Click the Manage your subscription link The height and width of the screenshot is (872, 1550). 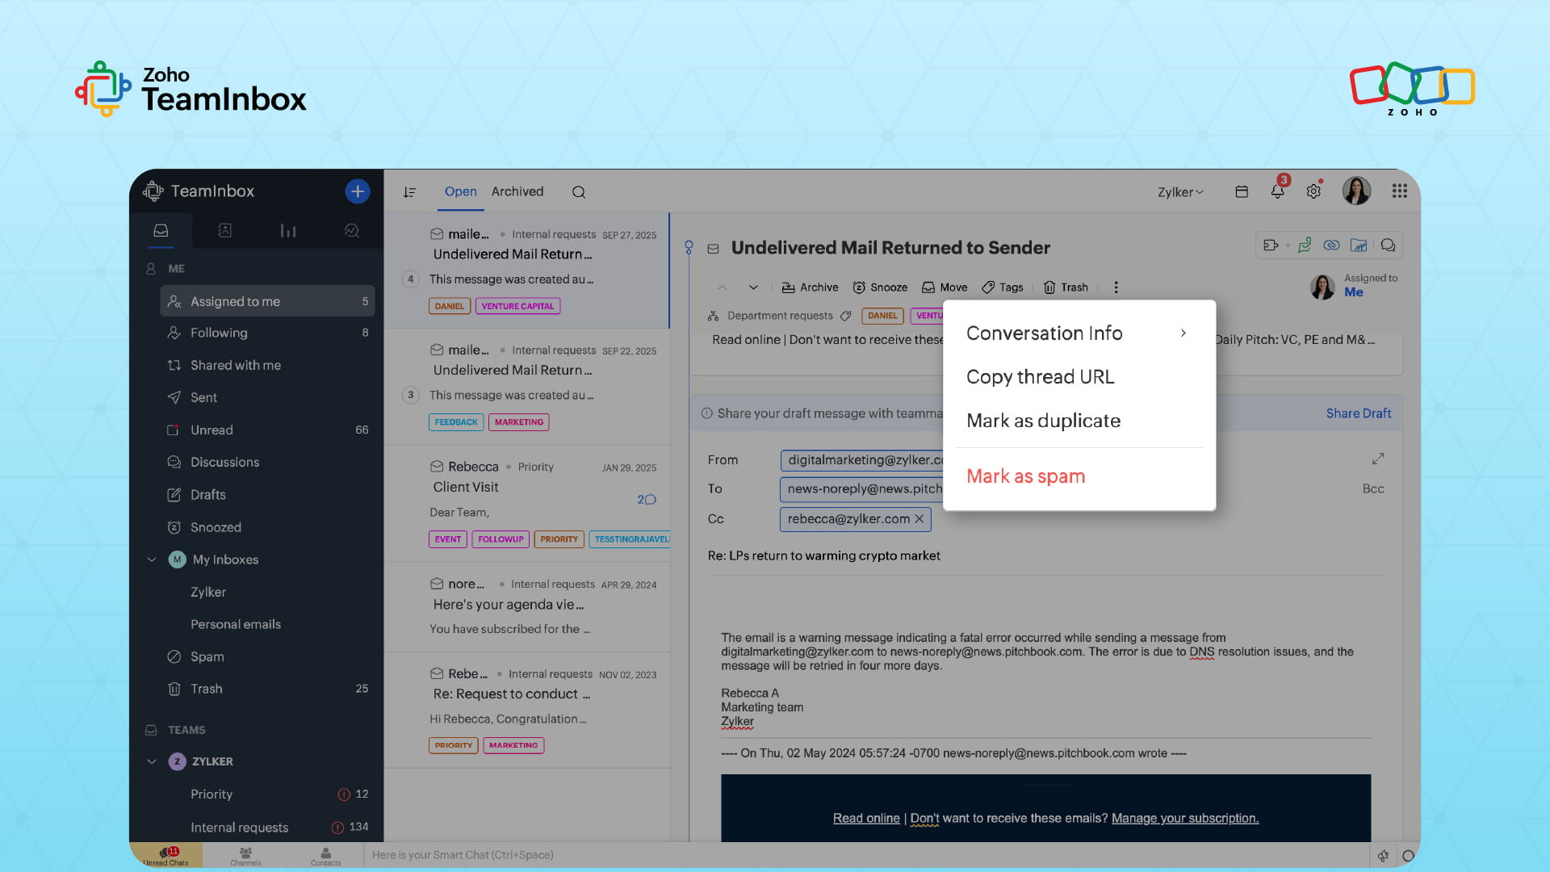[1184, 819]
